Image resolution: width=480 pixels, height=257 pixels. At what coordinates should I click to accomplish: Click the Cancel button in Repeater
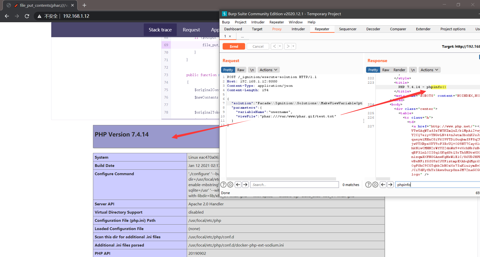[x=258, y=46]
